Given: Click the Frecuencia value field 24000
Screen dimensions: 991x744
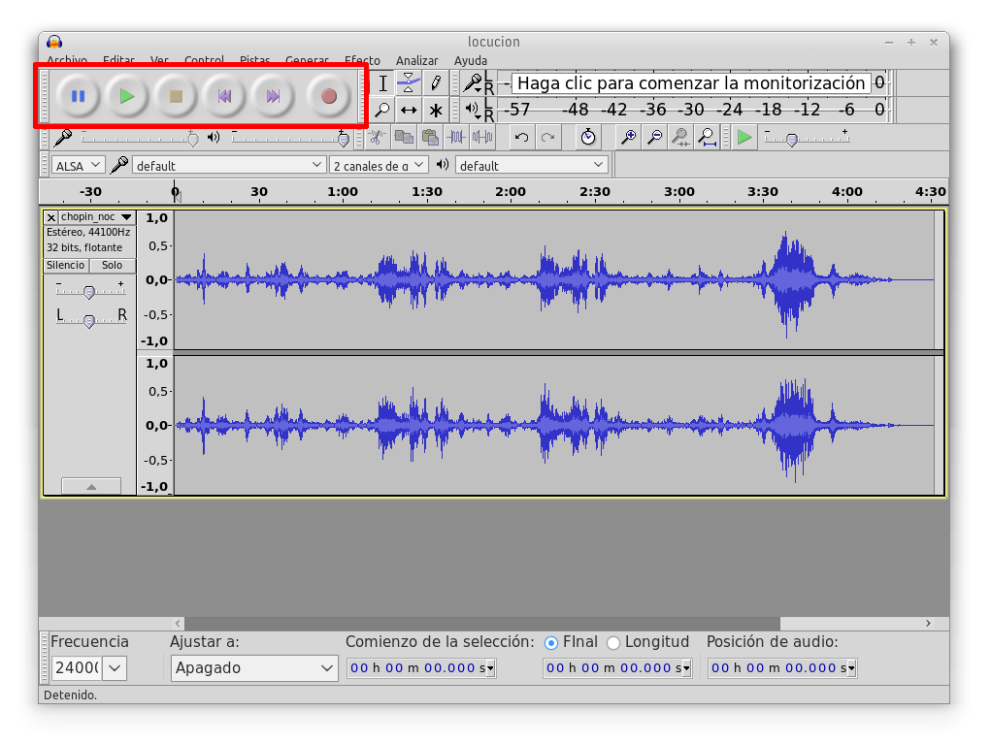Looking at the screenshot, I should 77,667.
